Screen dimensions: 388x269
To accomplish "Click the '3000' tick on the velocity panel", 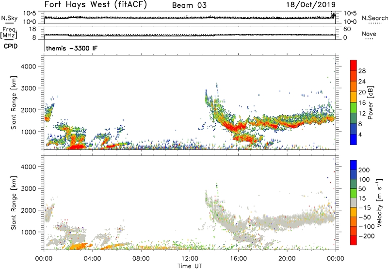I will coord(28,188).
